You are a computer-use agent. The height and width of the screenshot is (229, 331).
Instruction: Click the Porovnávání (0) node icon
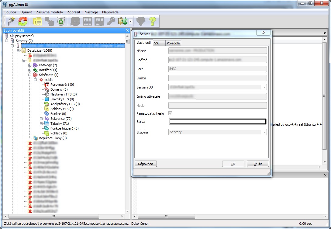[47, 85]
